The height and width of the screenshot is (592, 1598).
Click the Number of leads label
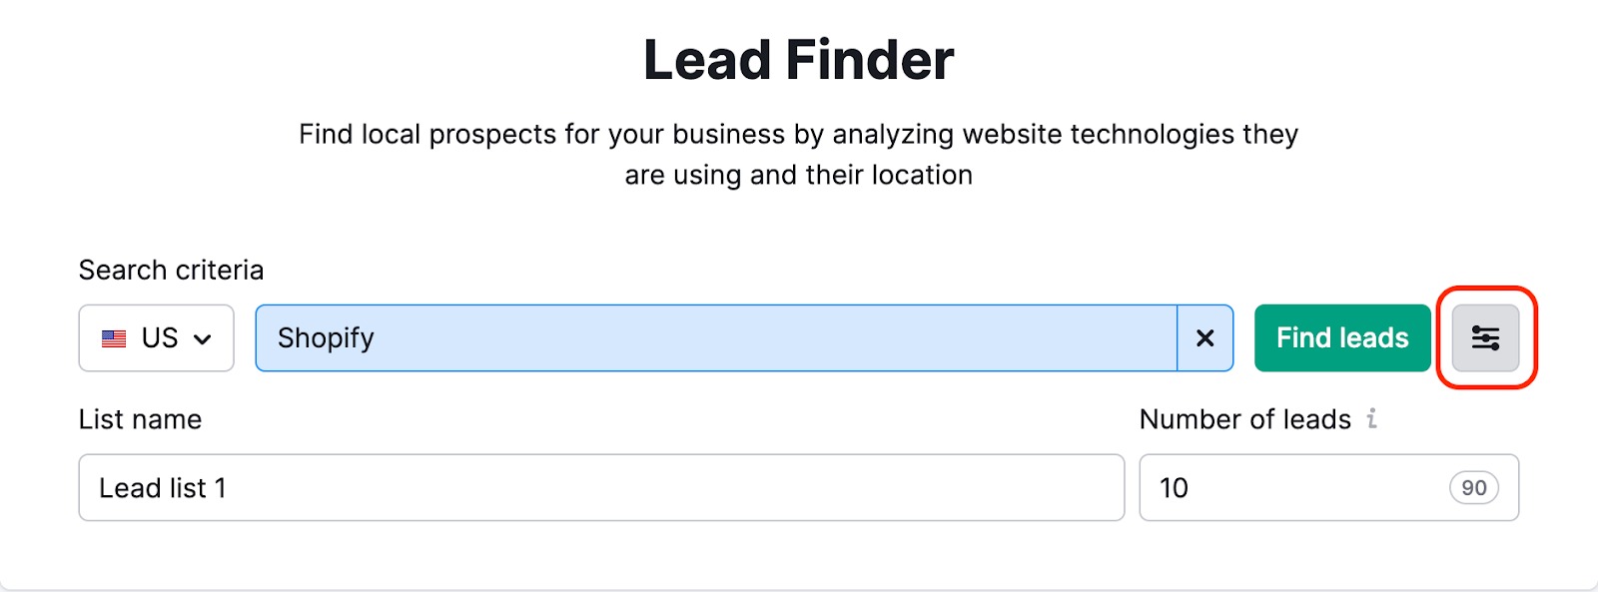click(1244, 419)
